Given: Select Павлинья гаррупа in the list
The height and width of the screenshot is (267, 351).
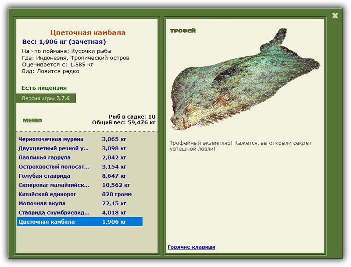Looking at the screenshot, I should (80, 158).
